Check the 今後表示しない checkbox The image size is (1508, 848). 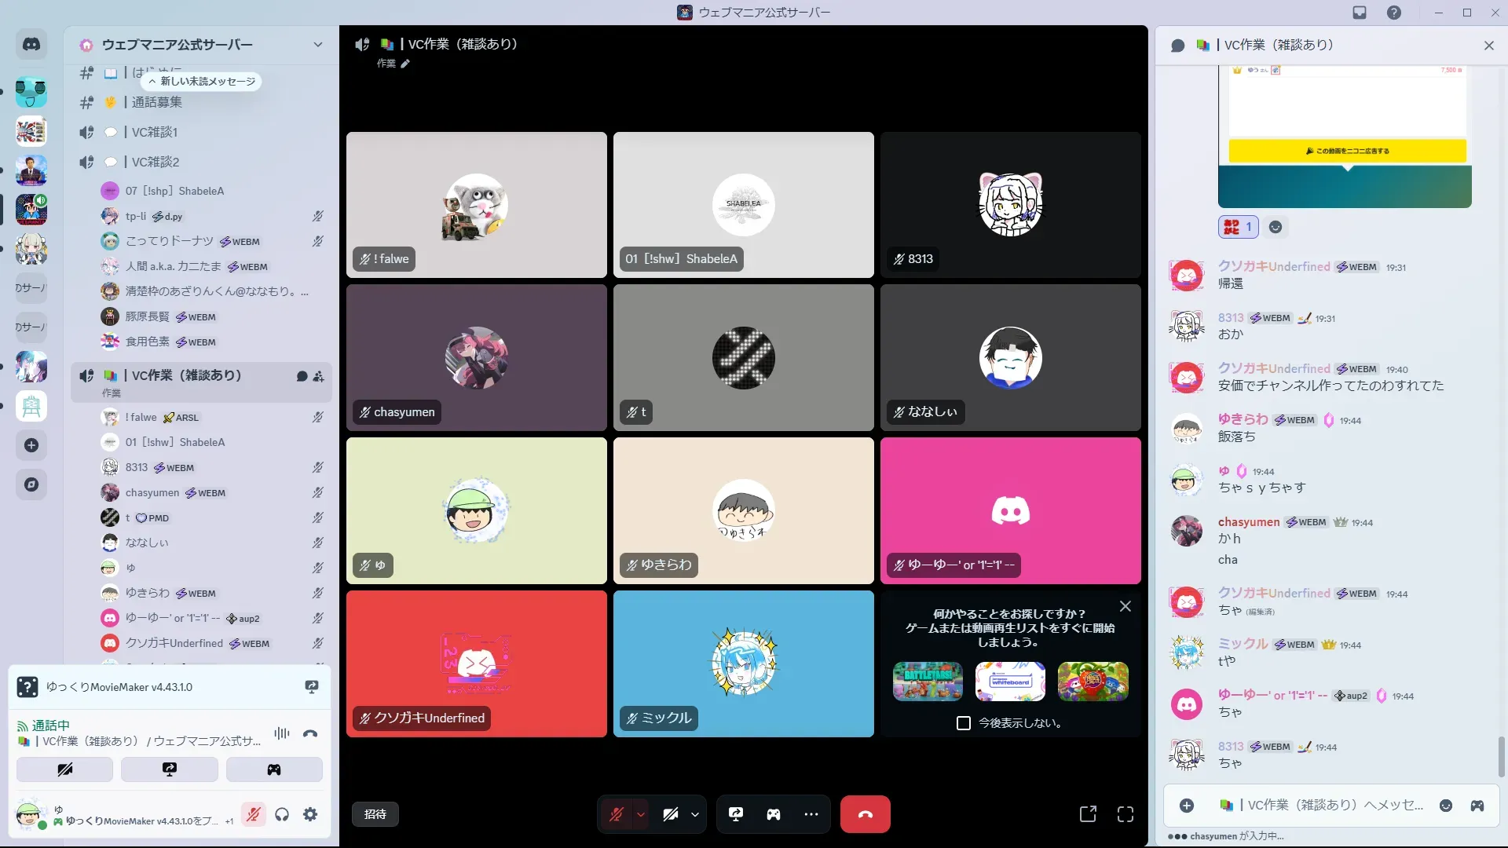[x=964, y=723]
